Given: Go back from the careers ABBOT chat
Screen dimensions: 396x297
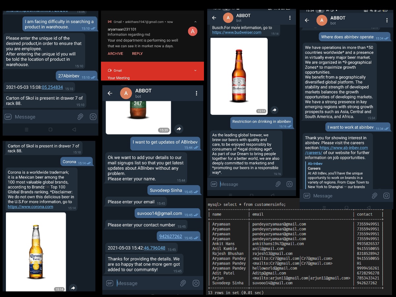Looking at the screenshot, I should [307, 20].
